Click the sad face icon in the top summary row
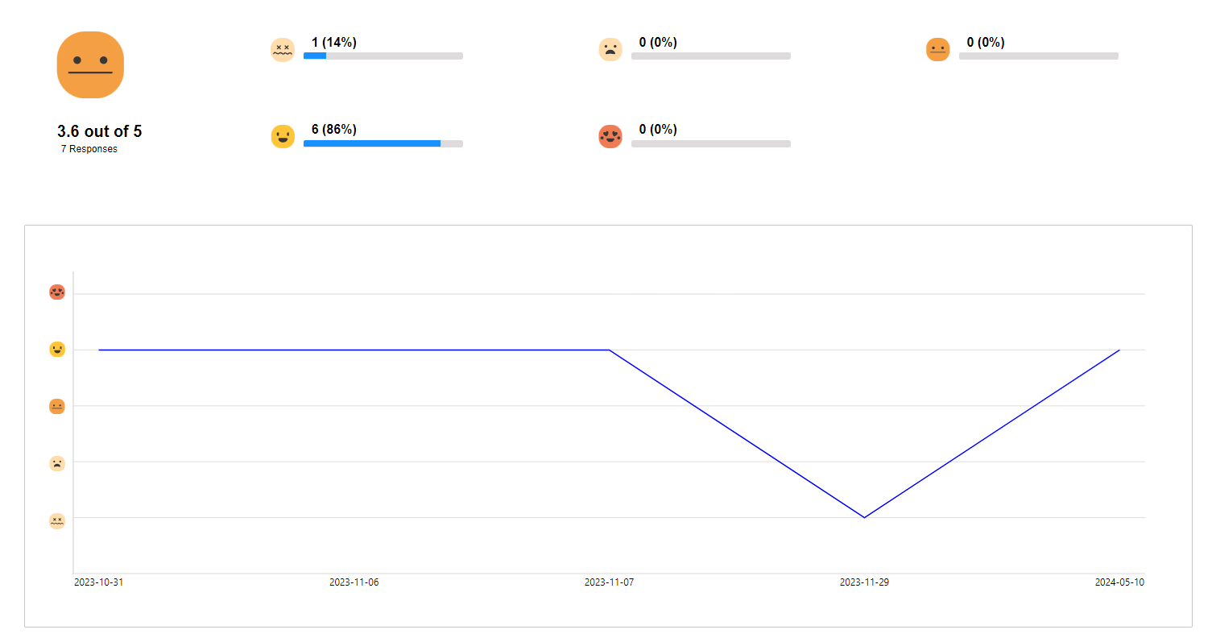Viewport: 1216px width, 638px height. tap(610, 50)
